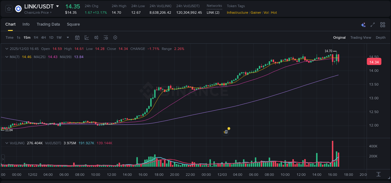
Task: Open the LINK/USDT pair selector dropdown
Action: tap(57, 6)
